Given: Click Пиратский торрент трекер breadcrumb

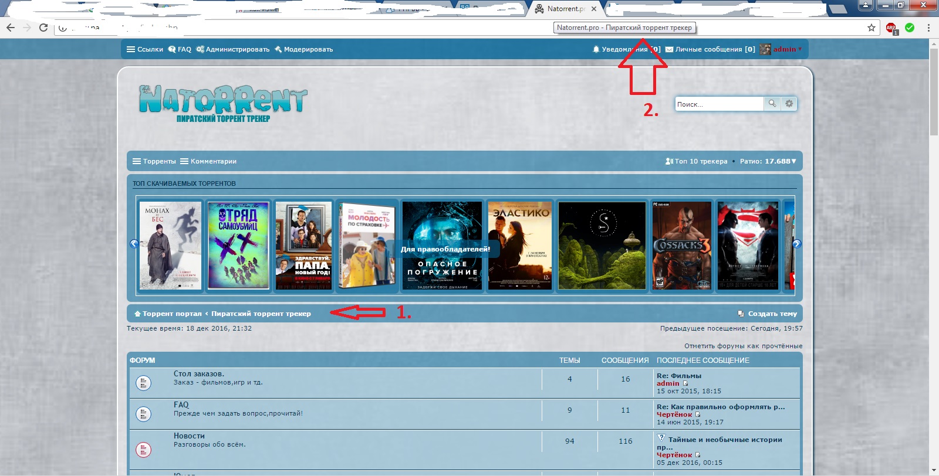Looking at the screenshot, I should point(261,314).
